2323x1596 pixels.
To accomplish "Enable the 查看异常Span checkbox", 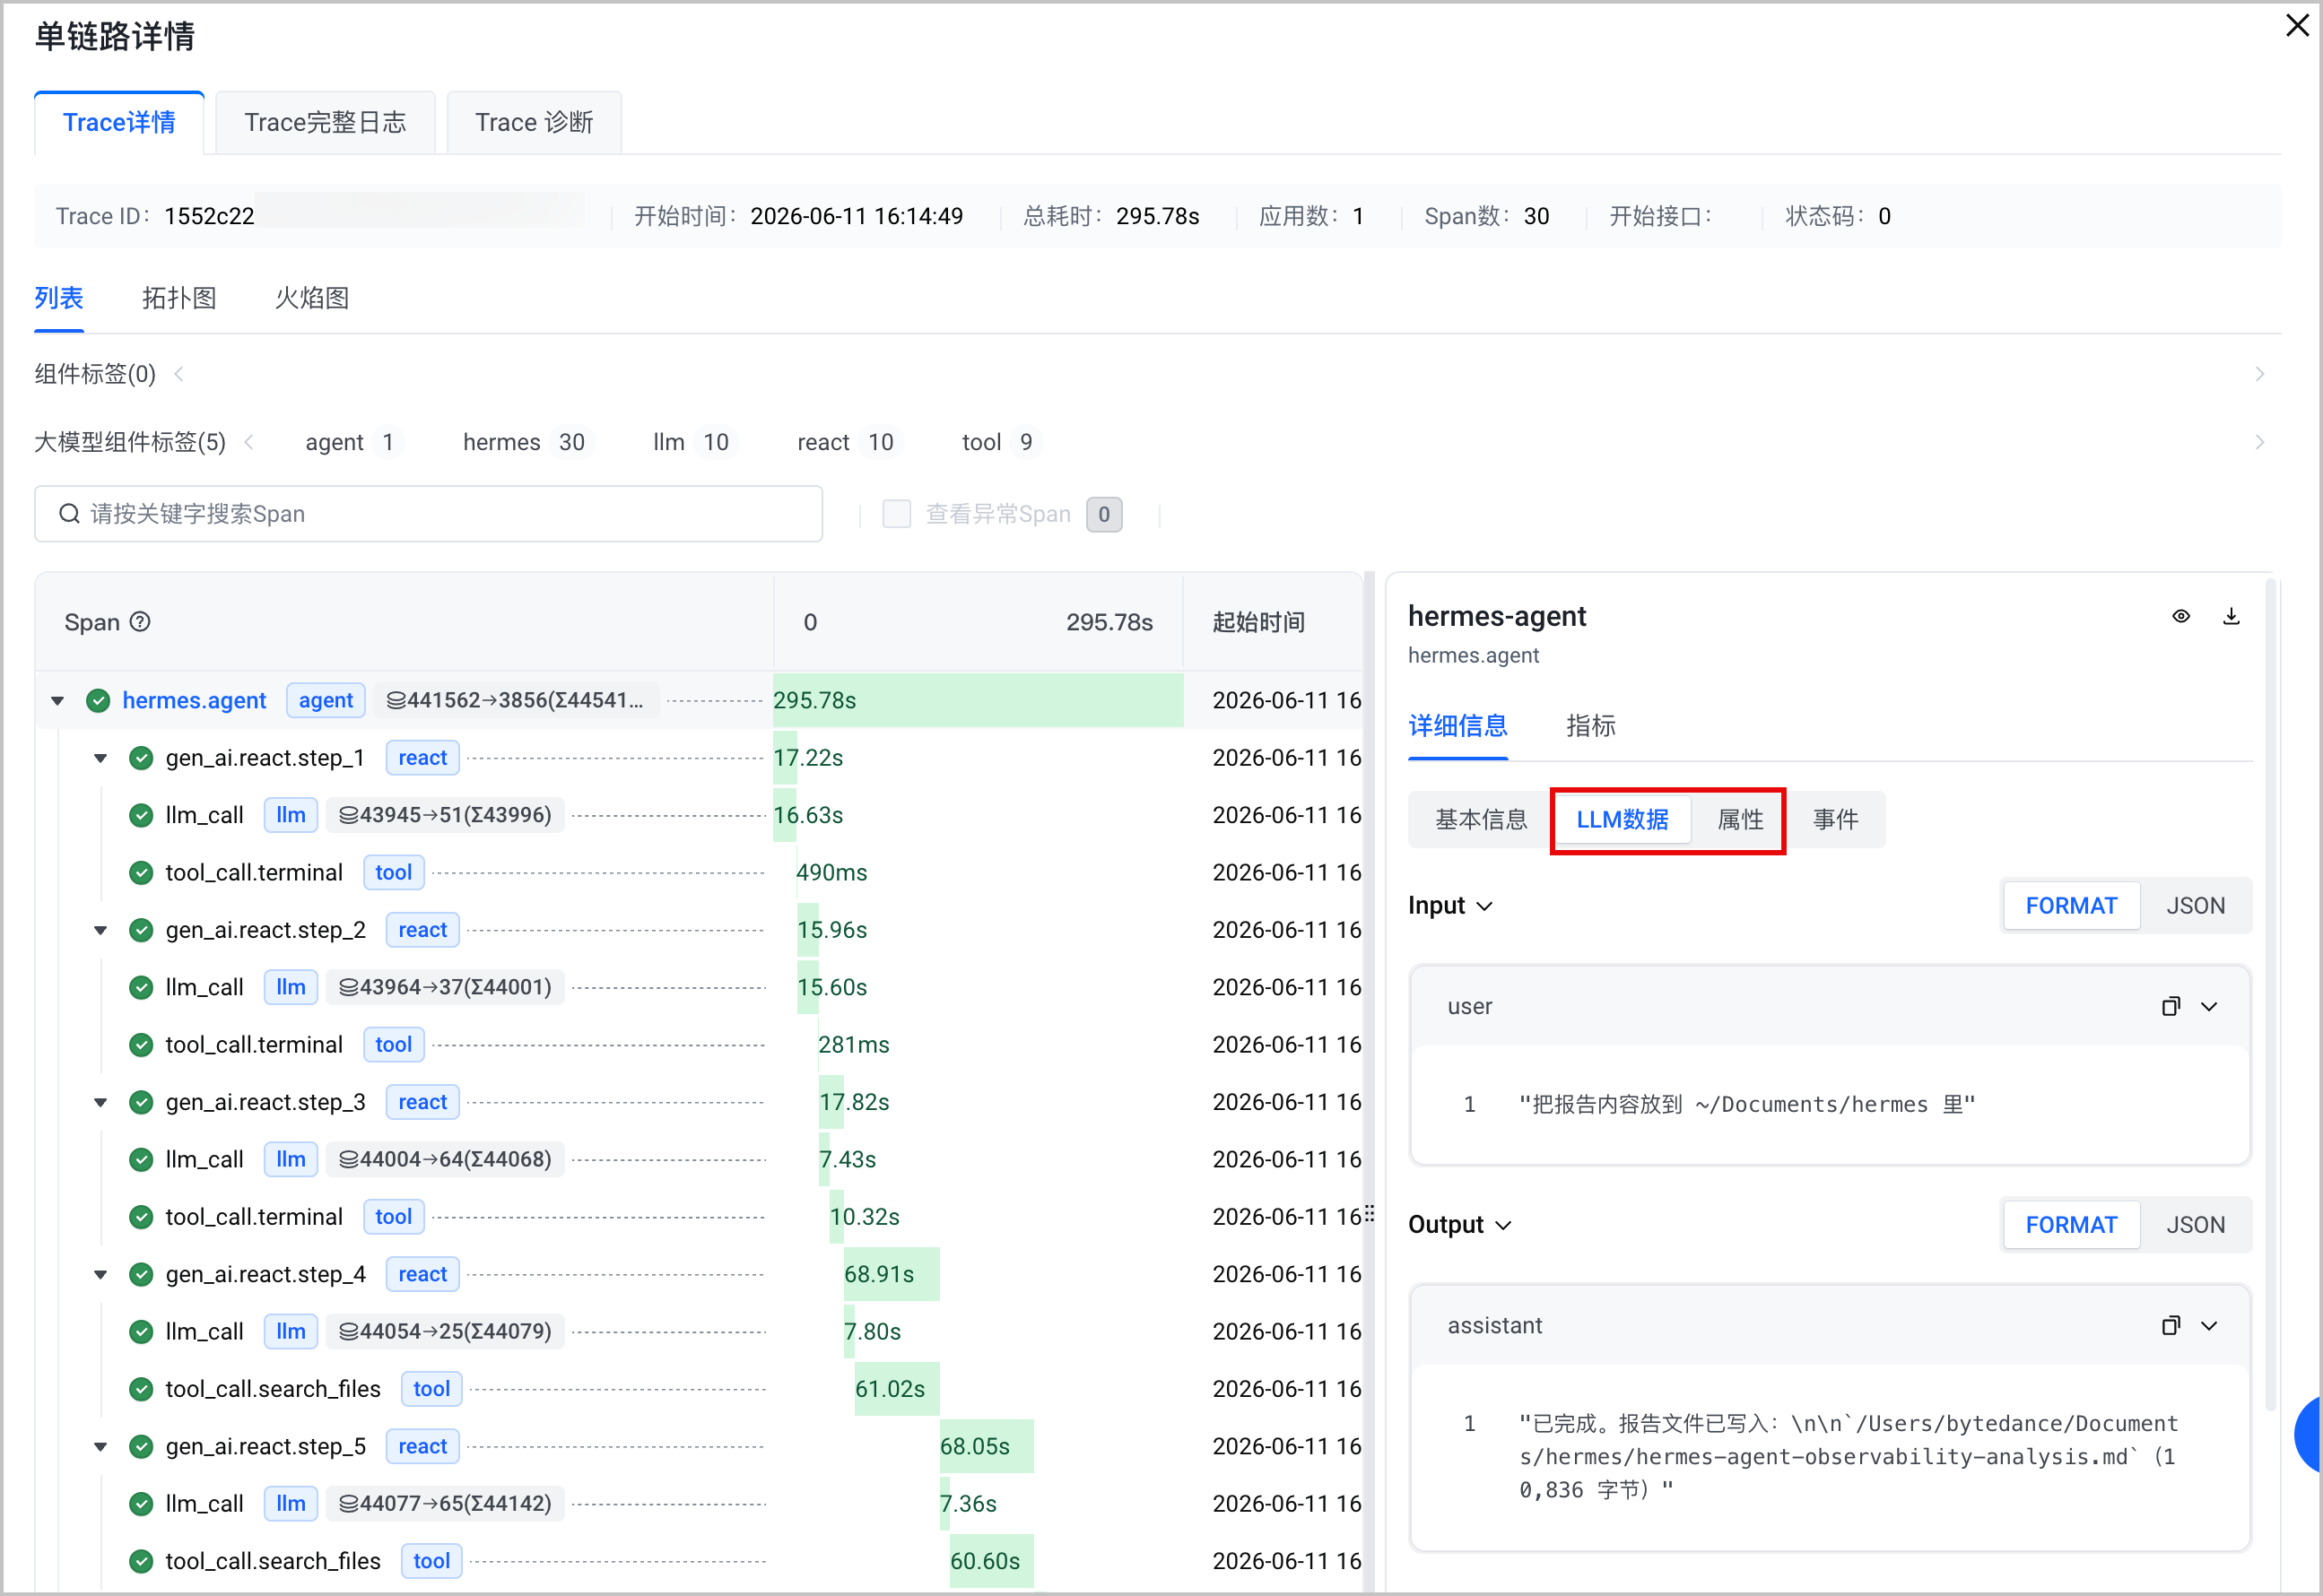I will pyautogui.click(x=896, y=514).
